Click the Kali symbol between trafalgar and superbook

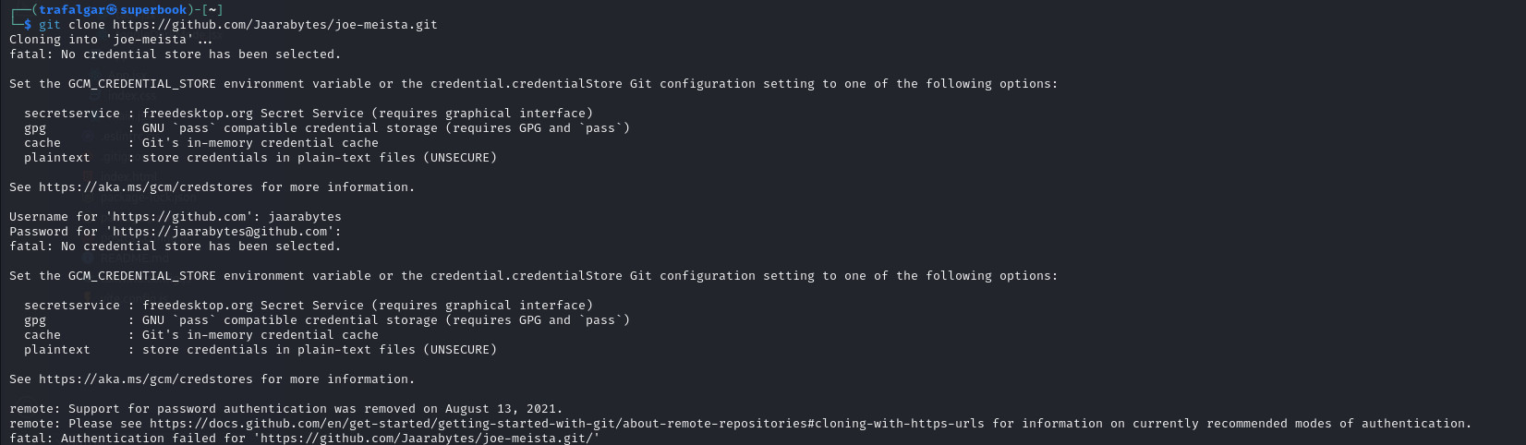[x=112, y=10]
